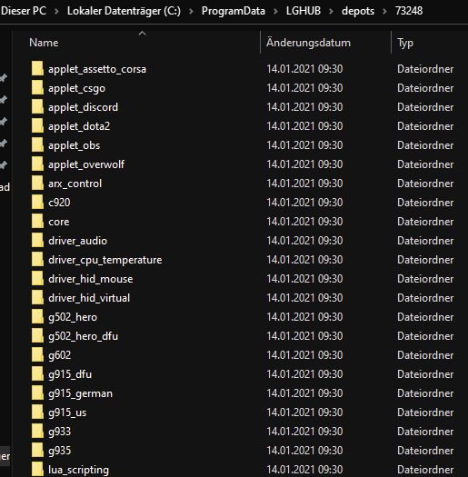The width and height of the screenshot is (468, 477).
Task: Select the applet_dota2 folder icon
Action: tap(37, 126)
